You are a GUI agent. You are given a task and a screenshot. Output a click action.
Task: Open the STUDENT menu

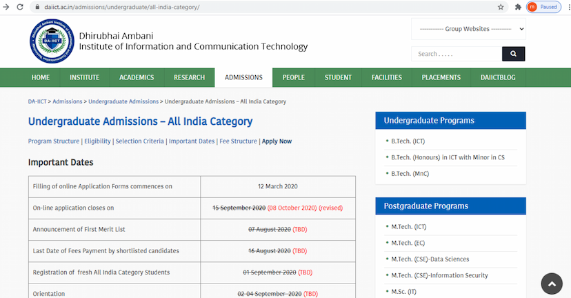(338, 77)
